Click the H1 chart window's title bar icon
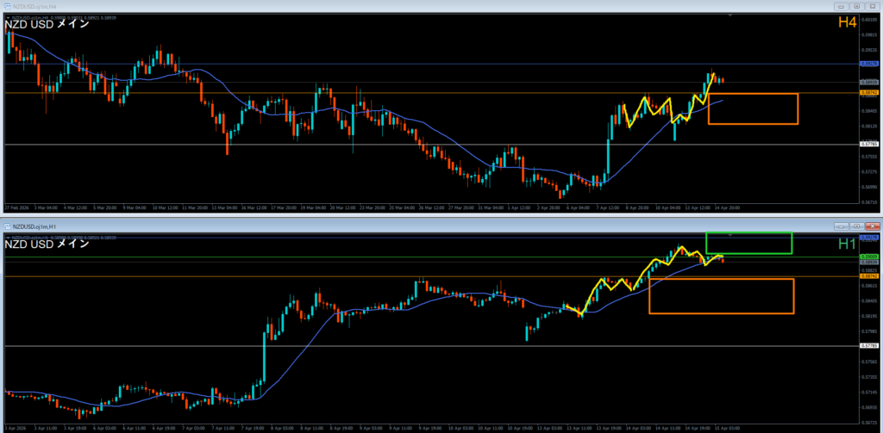Viewport: 883px width, 433px height. coord(8,226)
